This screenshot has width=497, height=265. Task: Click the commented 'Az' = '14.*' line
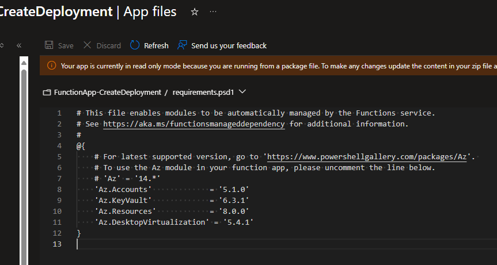(x=127, y=179)
